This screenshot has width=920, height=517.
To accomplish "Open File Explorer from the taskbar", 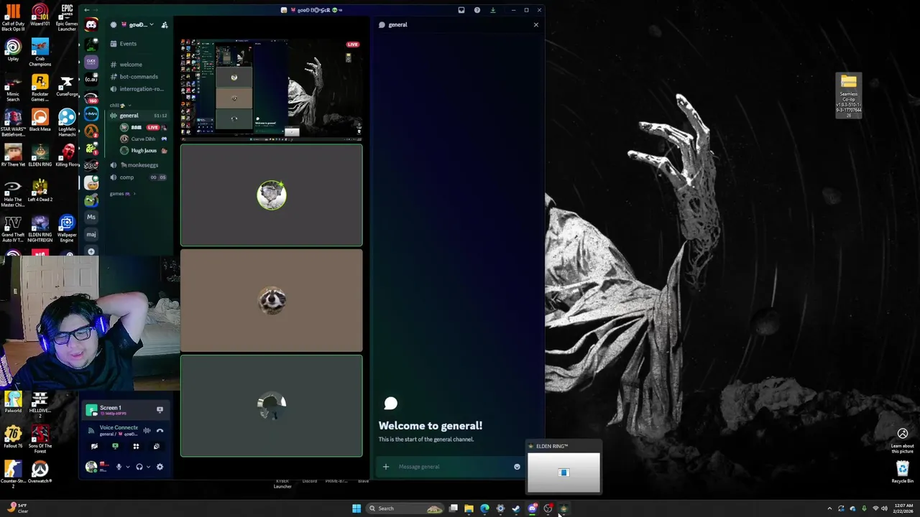I will [x=469, y=508].
